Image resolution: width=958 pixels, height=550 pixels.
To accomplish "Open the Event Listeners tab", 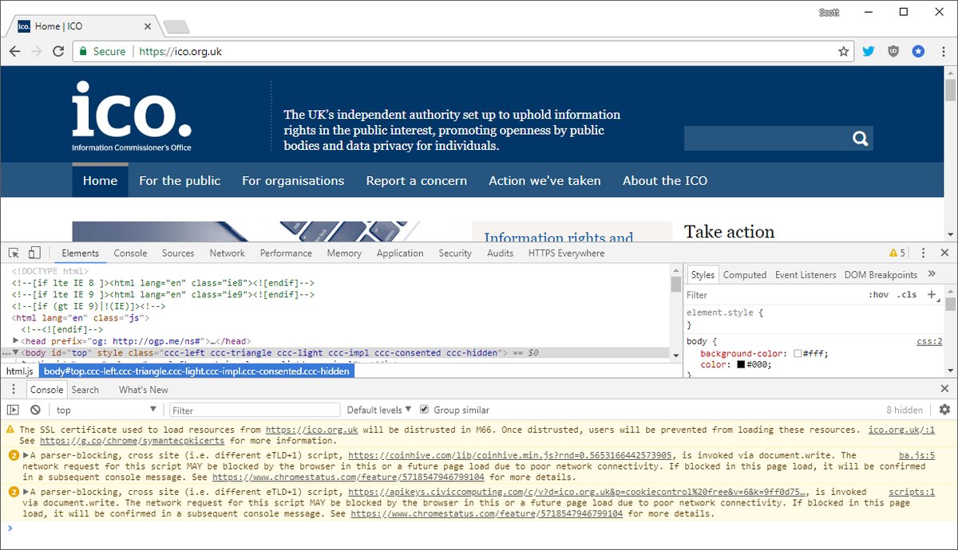I will [806, 274].
